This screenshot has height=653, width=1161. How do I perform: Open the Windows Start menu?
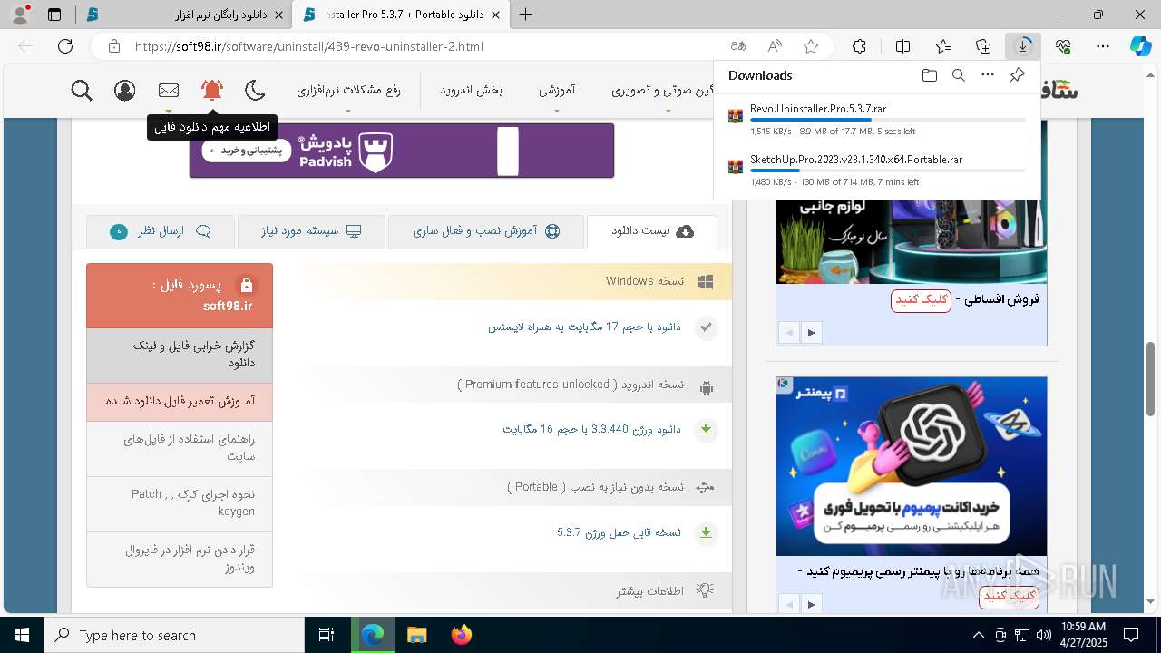[x=22, y=635]
